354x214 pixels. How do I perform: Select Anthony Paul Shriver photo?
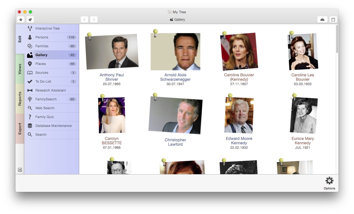click(x=112, y=51)
